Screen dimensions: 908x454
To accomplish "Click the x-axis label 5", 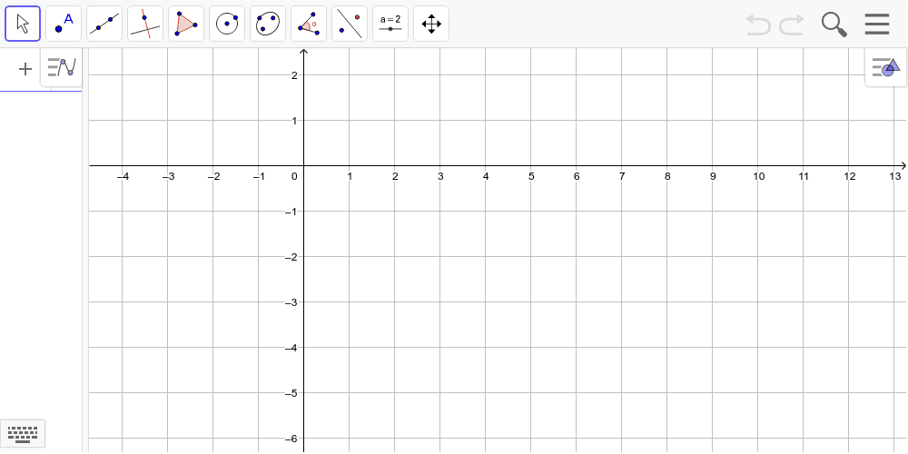I will [x=531, y=176].
